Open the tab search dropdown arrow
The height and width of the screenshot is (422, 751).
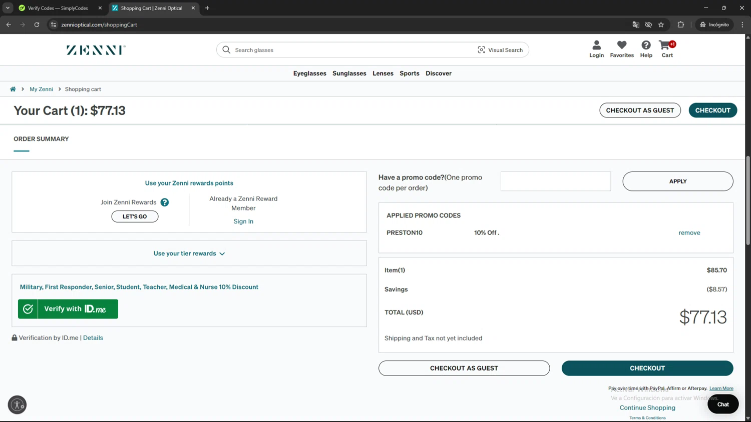(8, 8)
